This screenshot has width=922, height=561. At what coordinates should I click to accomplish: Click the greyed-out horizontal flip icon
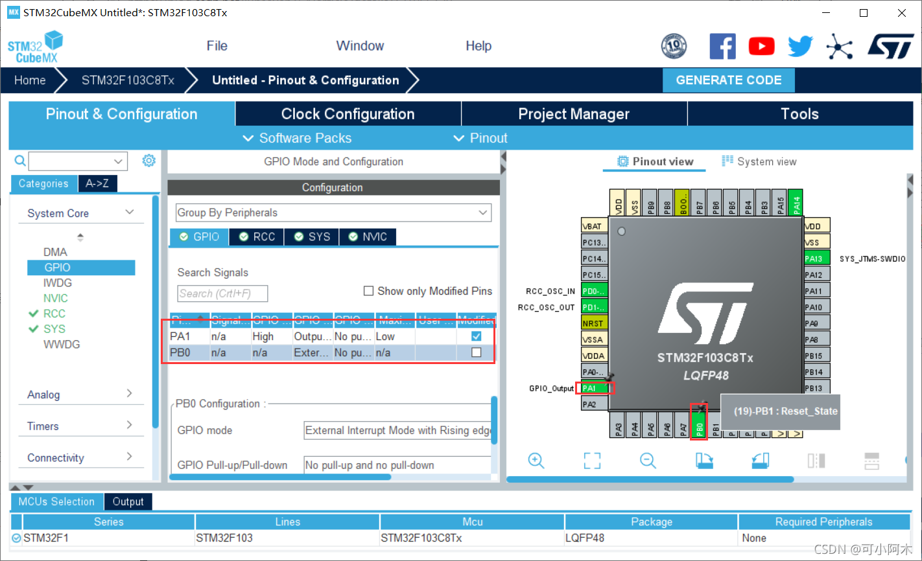816,461
